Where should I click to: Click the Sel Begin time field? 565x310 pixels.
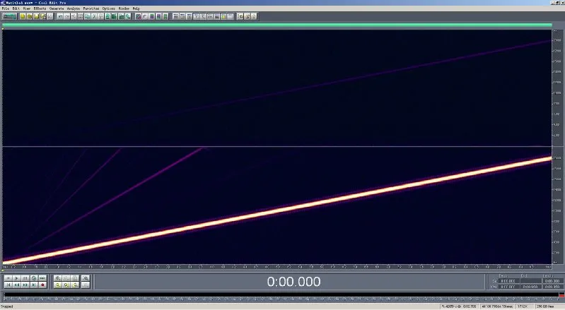tap(509, 281)
